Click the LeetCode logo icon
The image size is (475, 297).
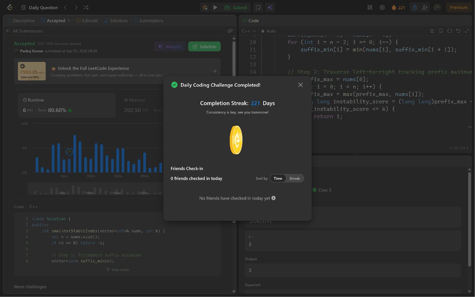(10, 8)
